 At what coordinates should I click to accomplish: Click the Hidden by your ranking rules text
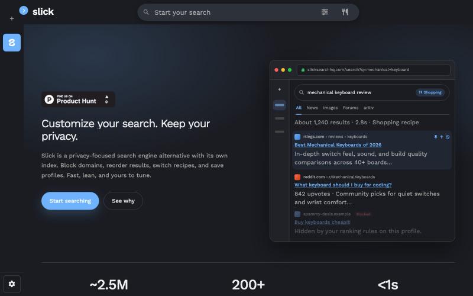[x=358, y=231]
